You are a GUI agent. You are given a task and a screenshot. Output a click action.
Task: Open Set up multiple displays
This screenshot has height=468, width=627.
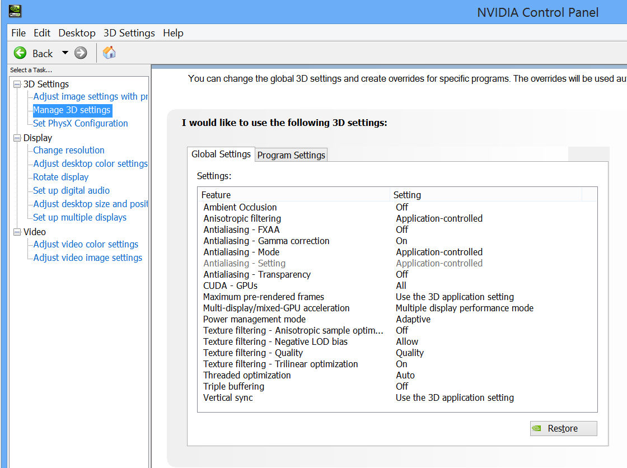[x=79, y=217]
